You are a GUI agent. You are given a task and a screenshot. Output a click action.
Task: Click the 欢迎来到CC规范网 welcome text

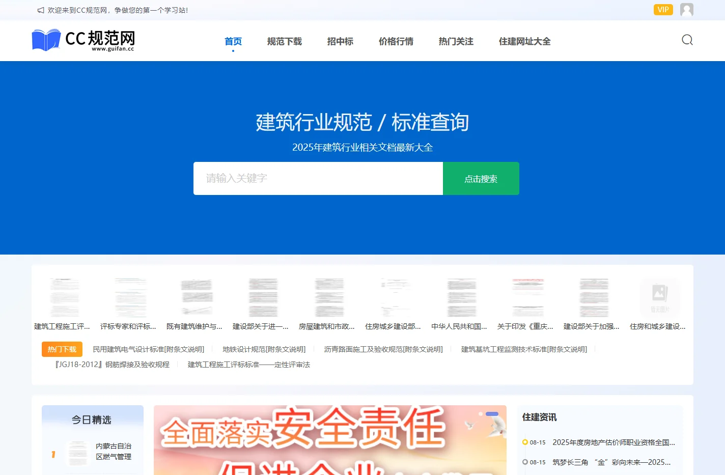tap(118, 10)
